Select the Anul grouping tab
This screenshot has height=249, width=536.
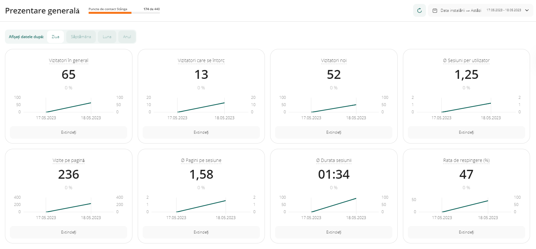click(127, 37)
